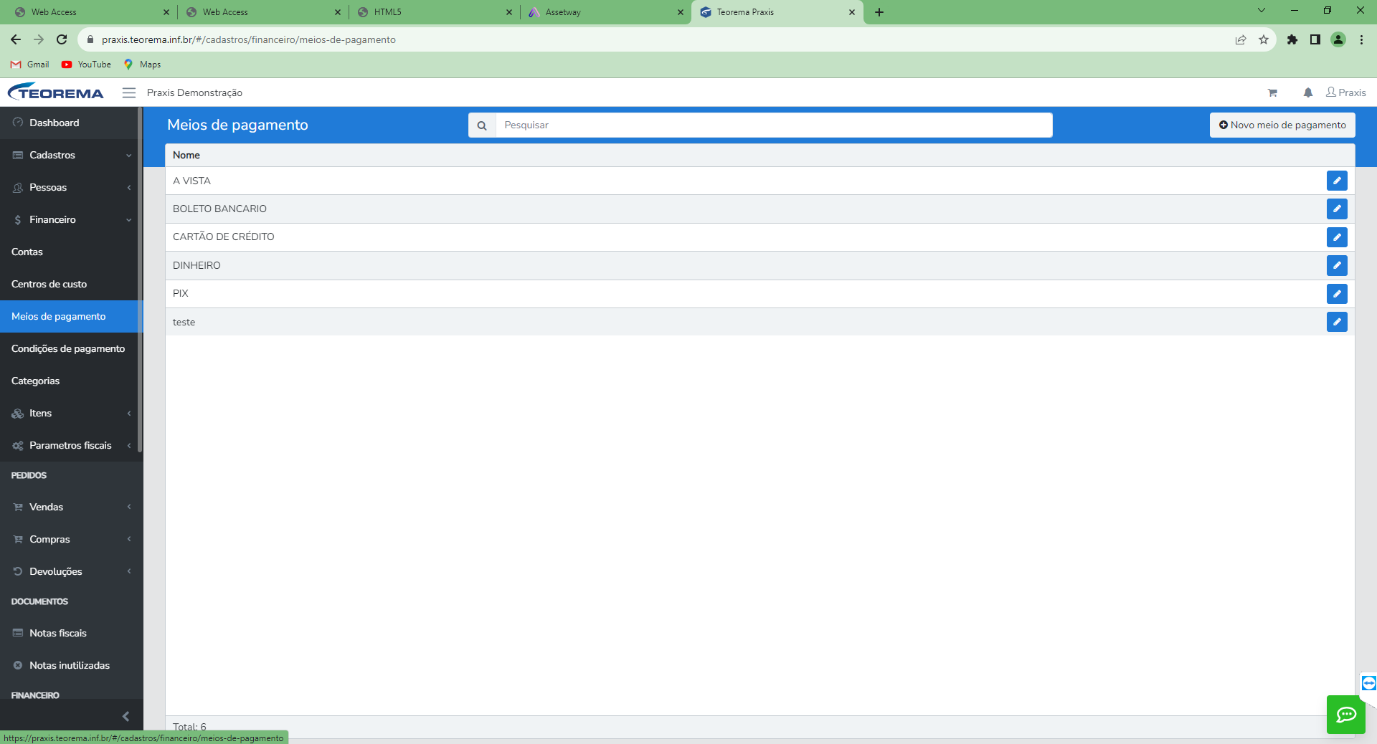
Task: Click the browser address bar
Action: click(653, 39)
